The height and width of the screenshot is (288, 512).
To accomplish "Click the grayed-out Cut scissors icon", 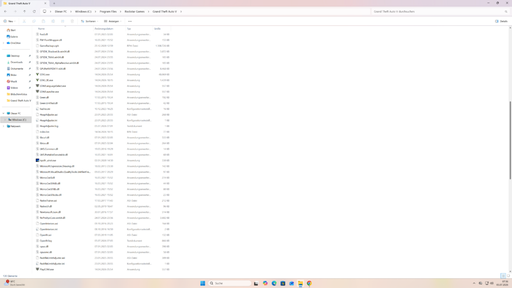I will coord(24,21).
